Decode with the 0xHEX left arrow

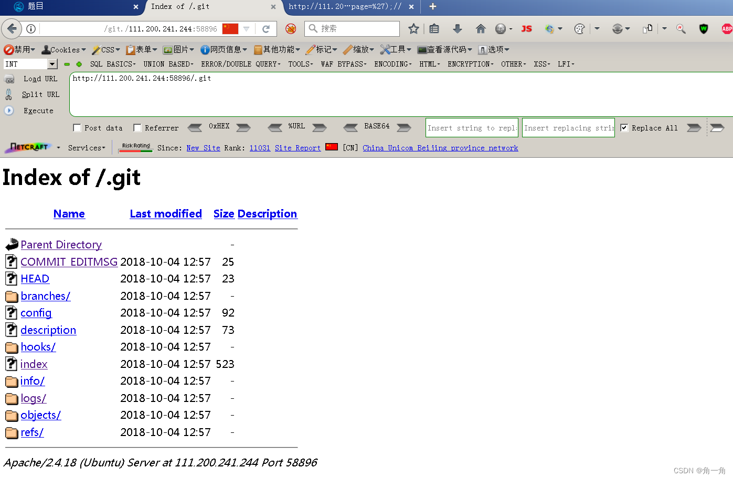[195, 127]
